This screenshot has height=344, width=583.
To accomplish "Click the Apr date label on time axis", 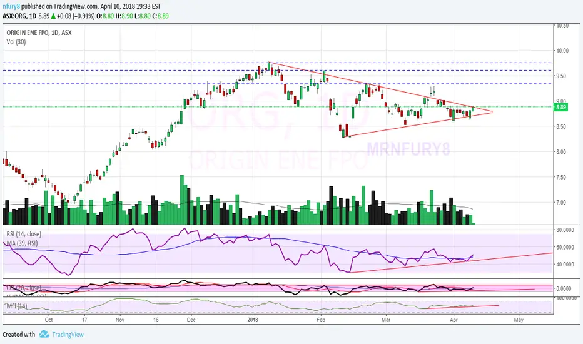I will (x=454, y=320).
